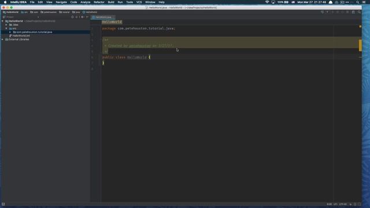Screen dimensions: 370x208
Task: Open the View menu
Action: pyautogui.click(x=49, y=2)
